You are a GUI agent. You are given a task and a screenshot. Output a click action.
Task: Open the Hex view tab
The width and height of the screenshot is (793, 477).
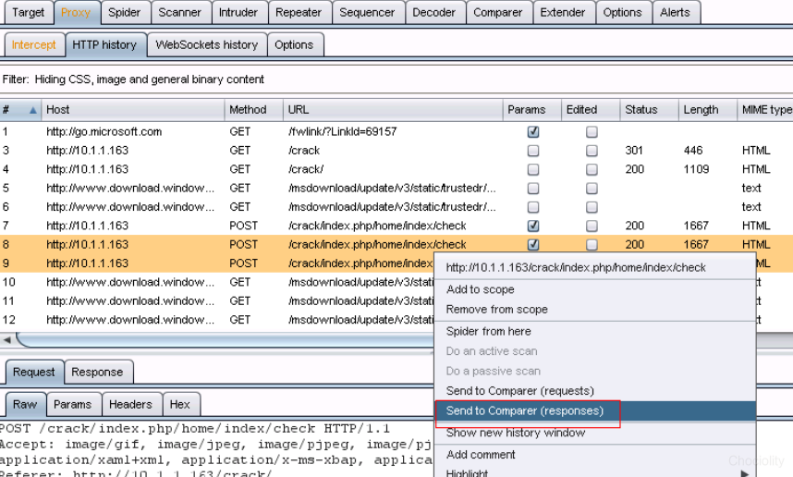click(x=180, y=405)
